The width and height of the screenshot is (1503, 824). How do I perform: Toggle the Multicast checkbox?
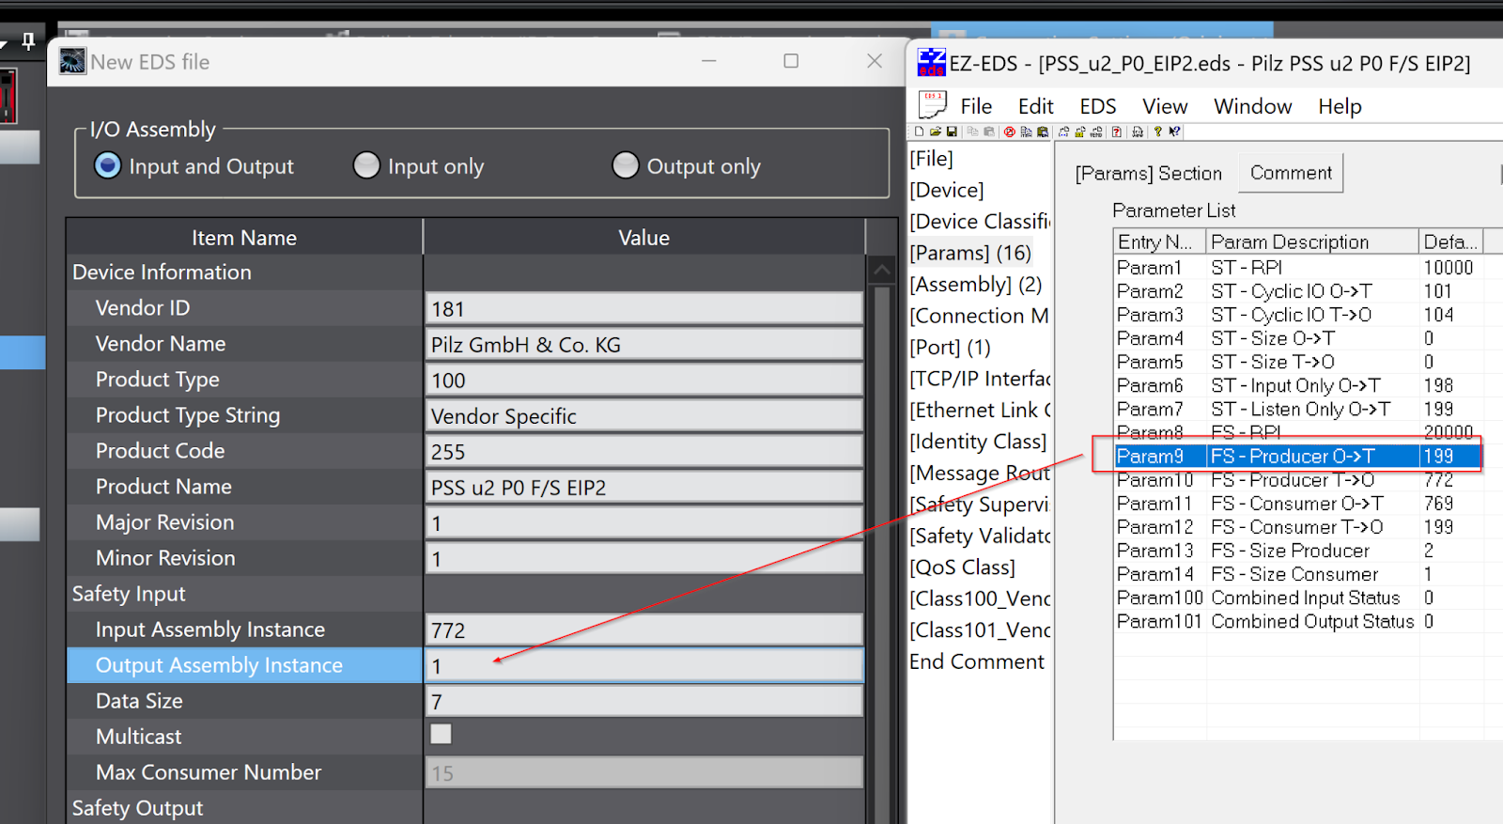441,734
